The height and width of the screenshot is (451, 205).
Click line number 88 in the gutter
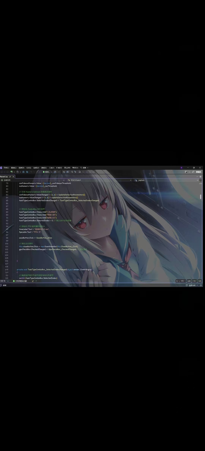pyautogui.click(x=7, y=209)
